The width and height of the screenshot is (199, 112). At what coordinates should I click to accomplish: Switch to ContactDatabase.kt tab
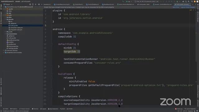point(92,4)
